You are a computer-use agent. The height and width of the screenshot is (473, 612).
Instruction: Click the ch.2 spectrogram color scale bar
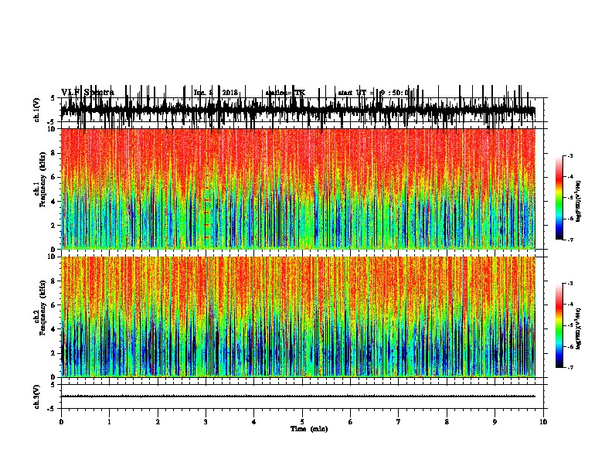(x=559, y=325)
